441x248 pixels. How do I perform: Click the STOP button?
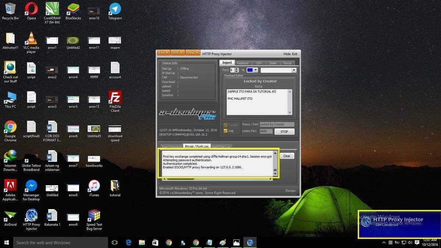(x=284, y=132)
